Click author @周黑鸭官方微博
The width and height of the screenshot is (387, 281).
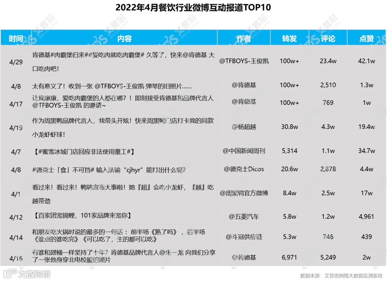pyautogui.click(x=244, y=193)
